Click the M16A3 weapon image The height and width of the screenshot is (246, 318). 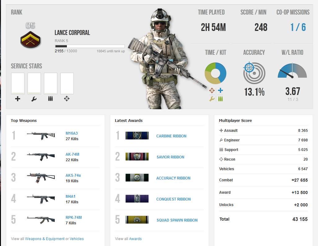[x=41, y=136]
